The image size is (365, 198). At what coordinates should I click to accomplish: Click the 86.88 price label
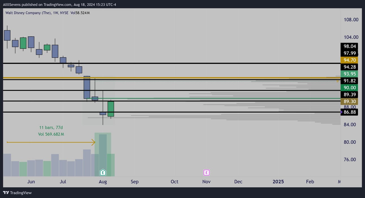(349, 112)
